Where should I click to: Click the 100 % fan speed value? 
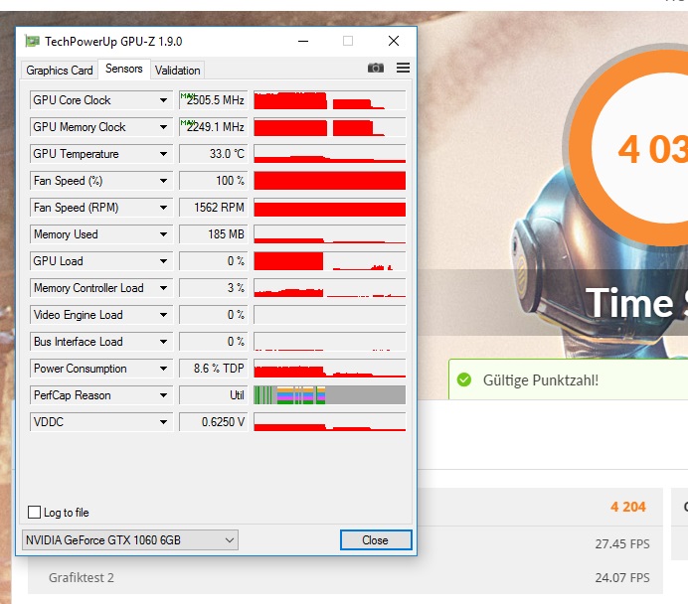(x=213, y=181)
